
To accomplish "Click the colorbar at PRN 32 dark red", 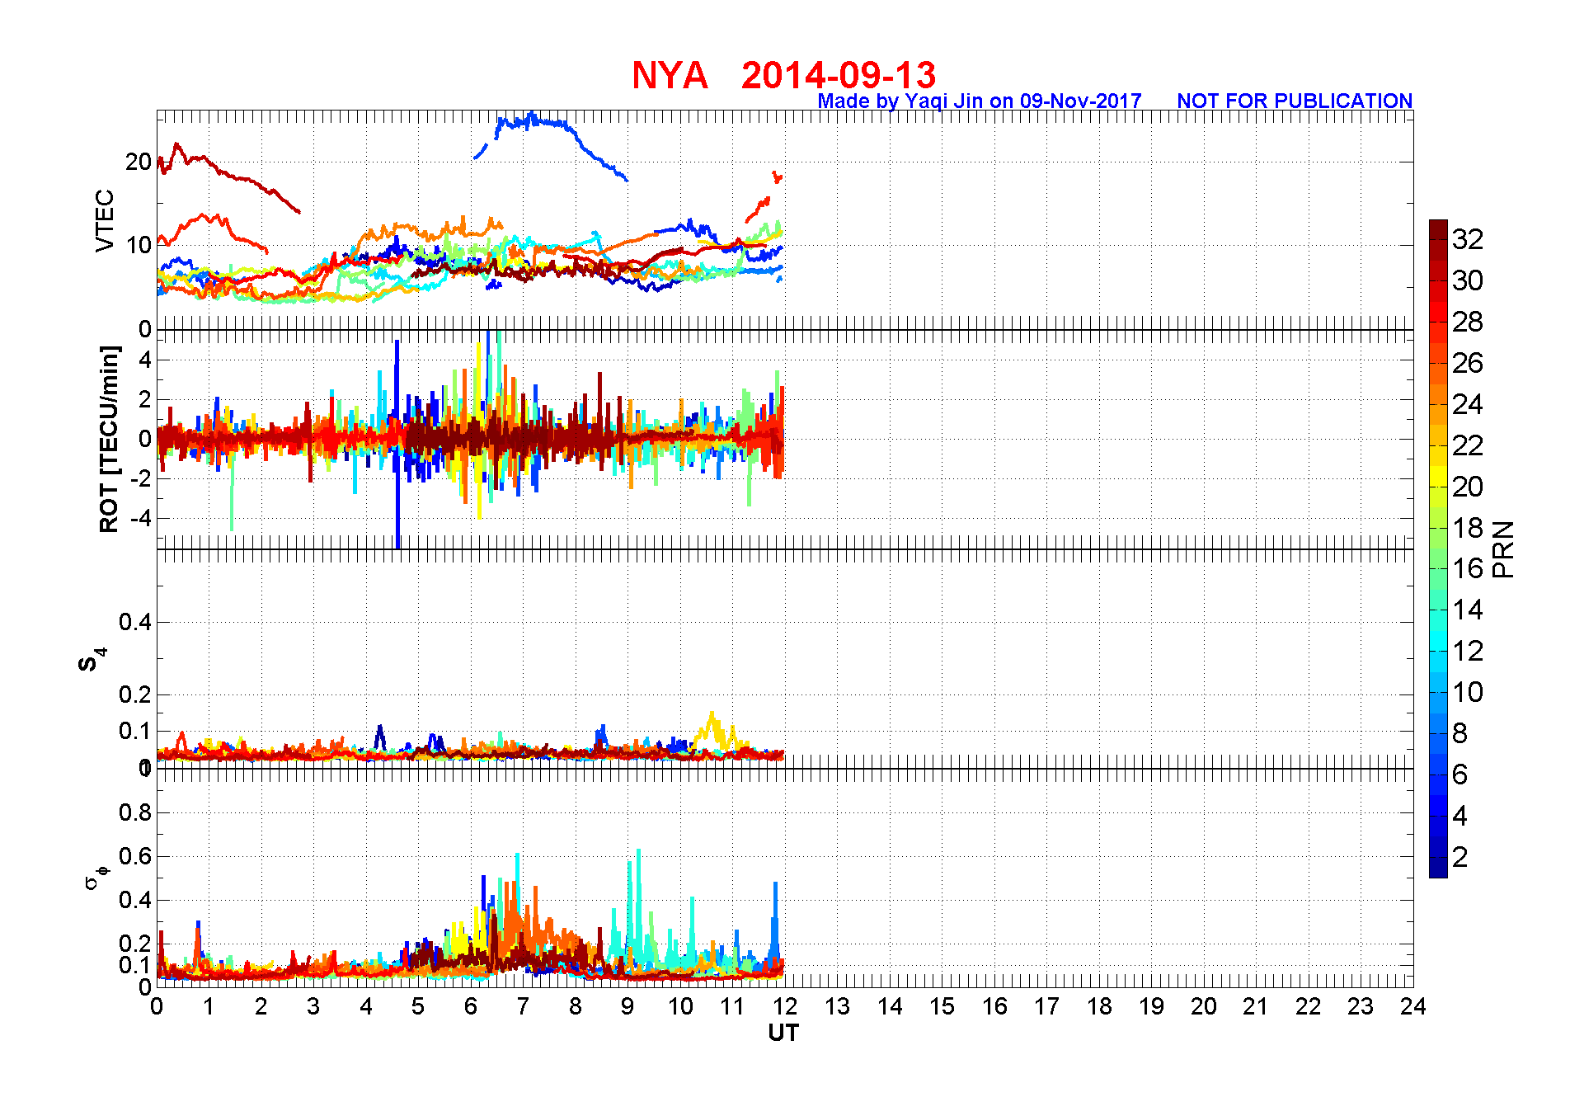I will tap(1438, 239).
